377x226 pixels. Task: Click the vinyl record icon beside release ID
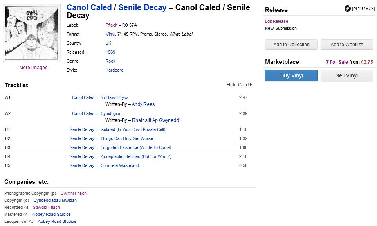347,9
